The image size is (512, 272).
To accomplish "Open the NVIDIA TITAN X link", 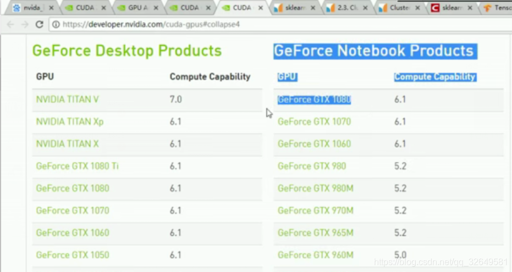I will [x=67, y=144].
